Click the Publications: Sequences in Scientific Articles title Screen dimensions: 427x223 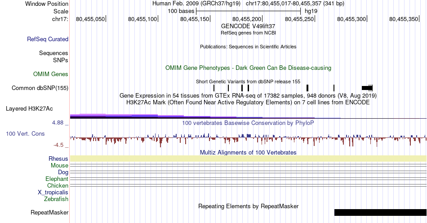coord(248,47)
